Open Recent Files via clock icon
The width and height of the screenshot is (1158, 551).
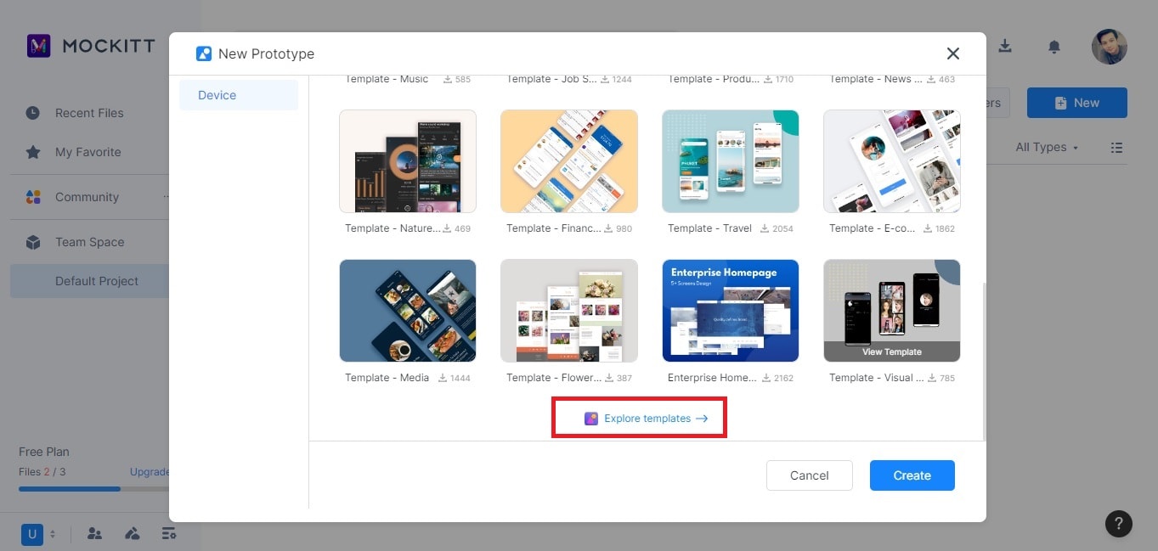(x=33, y=113)
